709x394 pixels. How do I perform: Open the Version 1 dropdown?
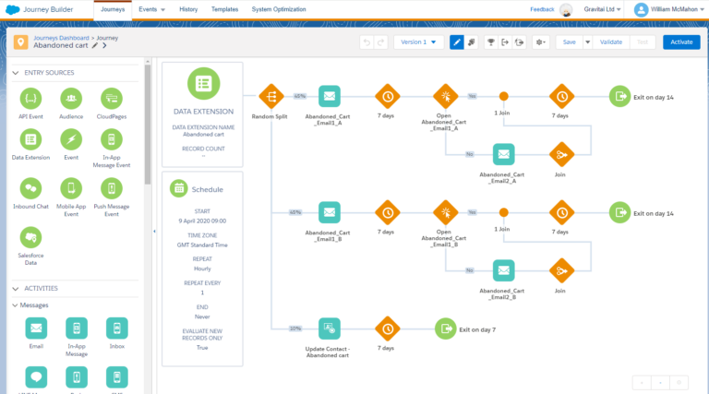418,42
